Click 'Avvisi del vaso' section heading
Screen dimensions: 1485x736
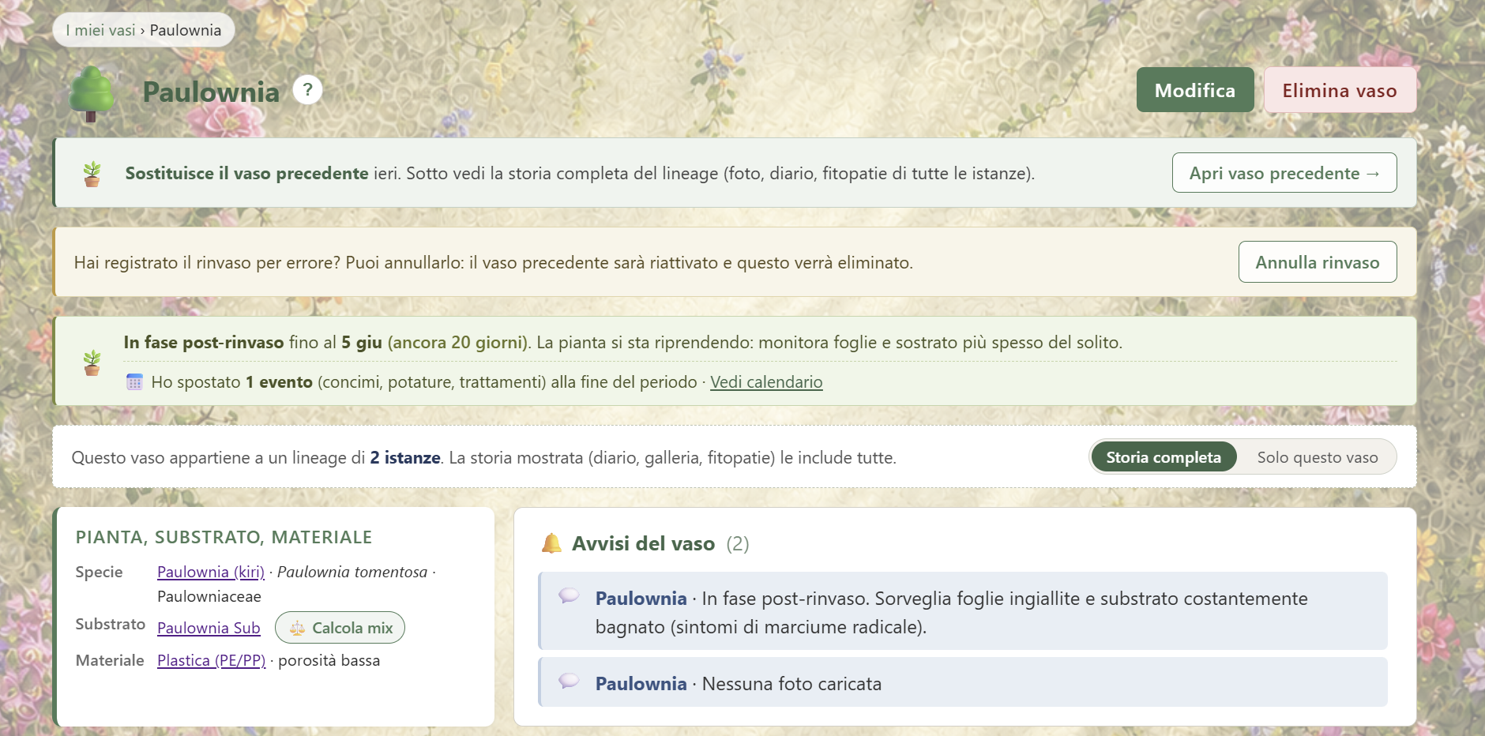[643, 543]
